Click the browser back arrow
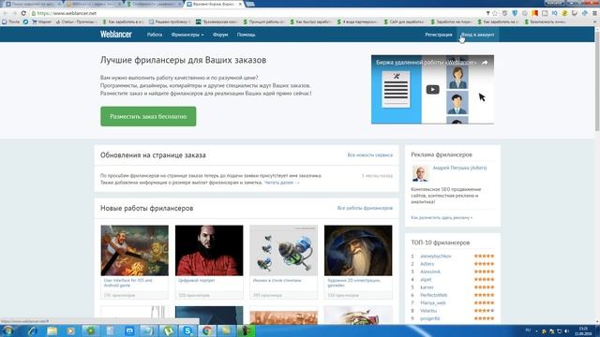The width and height of the screenshot is (600, 337). pos(5,13)
